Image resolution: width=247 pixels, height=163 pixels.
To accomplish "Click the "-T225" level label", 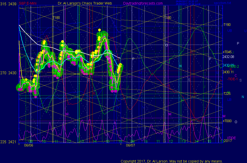I will pos(227,94).
